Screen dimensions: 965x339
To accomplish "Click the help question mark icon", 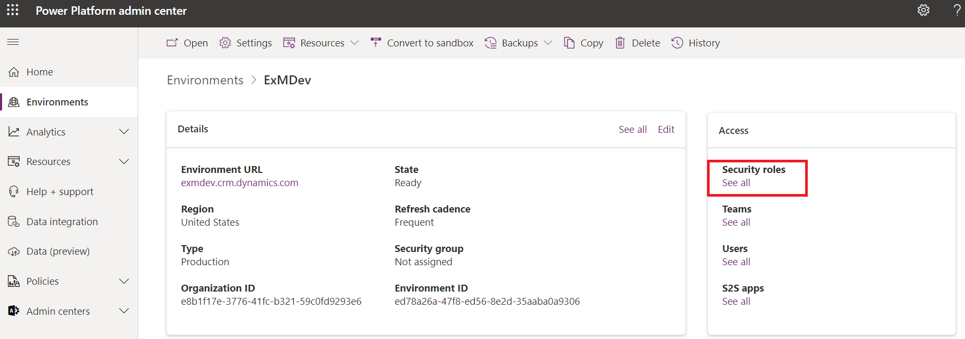I will coord(957,10).
